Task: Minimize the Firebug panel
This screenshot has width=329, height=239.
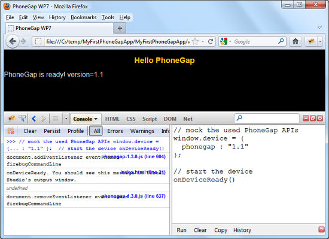Action: (306, 118)
